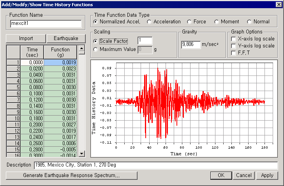Select the Time cell 0.2000
This screenshot has height=186, width=284.
pyautogui.click(x=32, y=125)
